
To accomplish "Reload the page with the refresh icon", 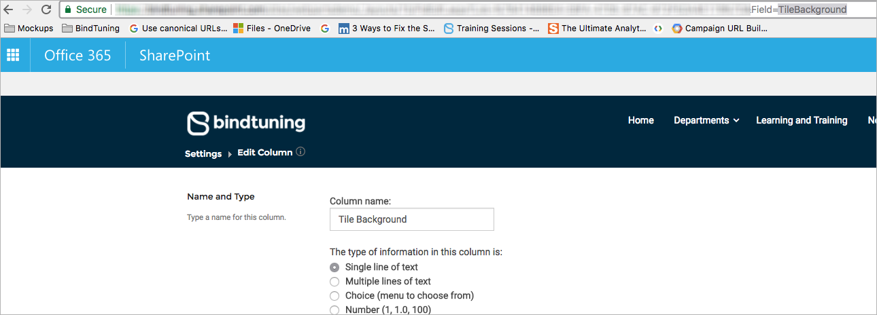I will click(46, 10).
